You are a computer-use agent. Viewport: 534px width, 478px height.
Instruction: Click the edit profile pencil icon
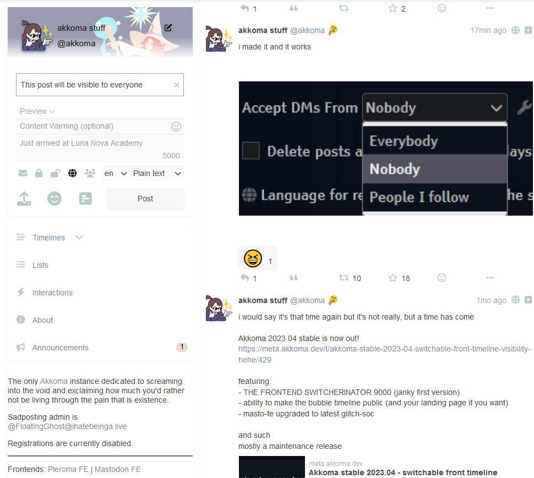click(168, 28)
